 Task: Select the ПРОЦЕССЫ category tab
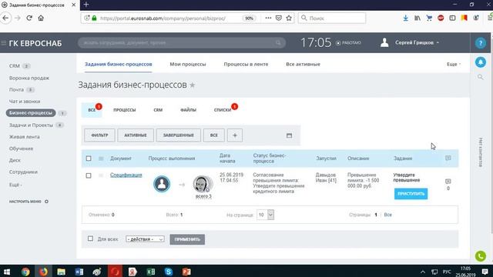tap(125, 110)
